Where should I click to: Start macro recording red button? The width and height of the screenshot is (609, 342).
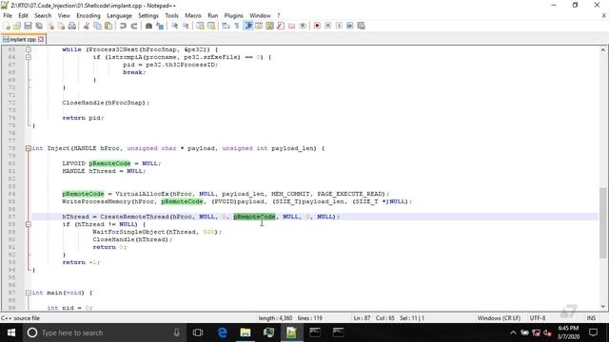pyautogui.click(x=317, y=26)
